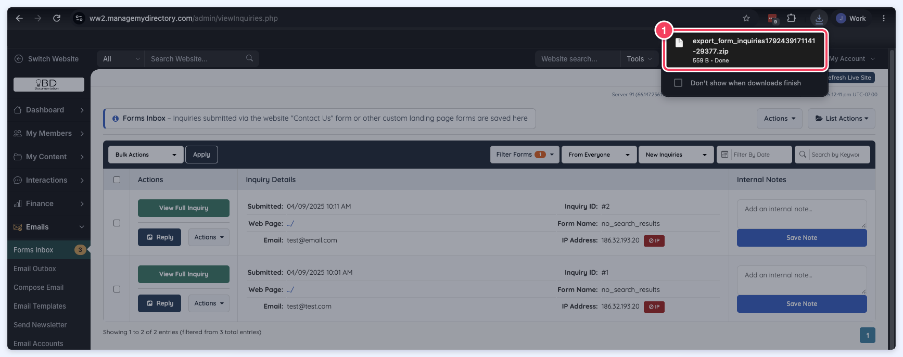Toggle Don't show when downloads finish

(x=678, y=83)
